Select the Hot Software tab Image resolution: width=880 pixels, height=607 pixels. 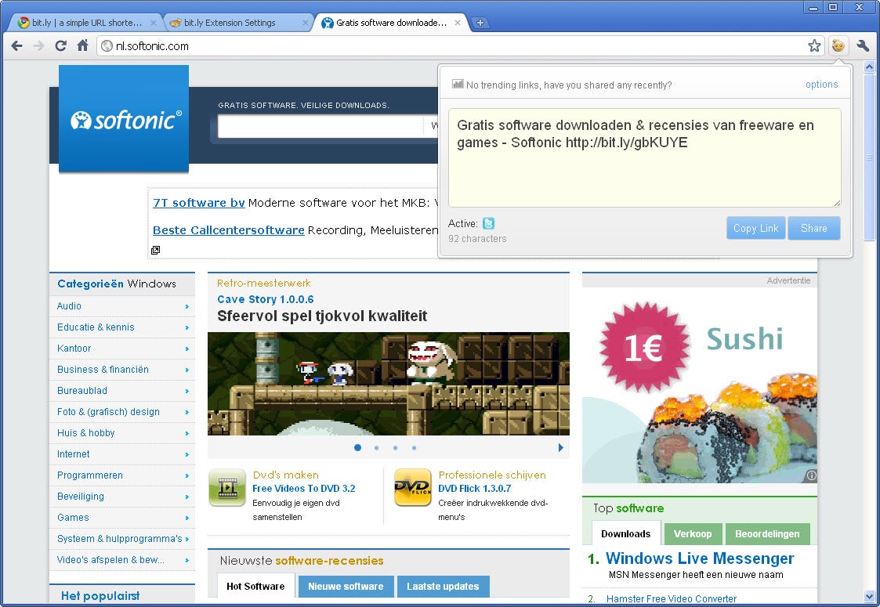256,586
